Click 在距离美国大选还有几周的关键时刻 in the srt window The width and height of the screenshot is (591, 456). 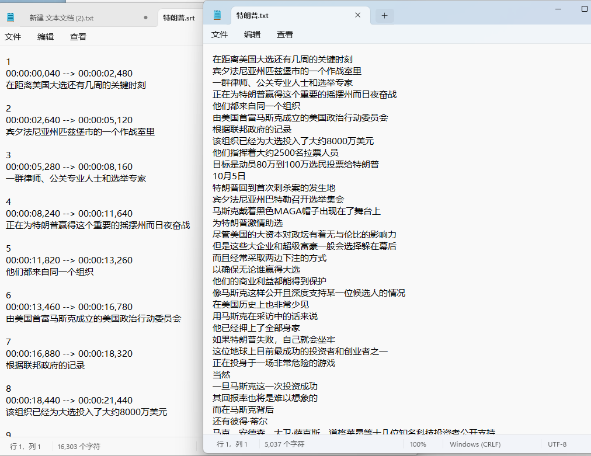point(76,85)
